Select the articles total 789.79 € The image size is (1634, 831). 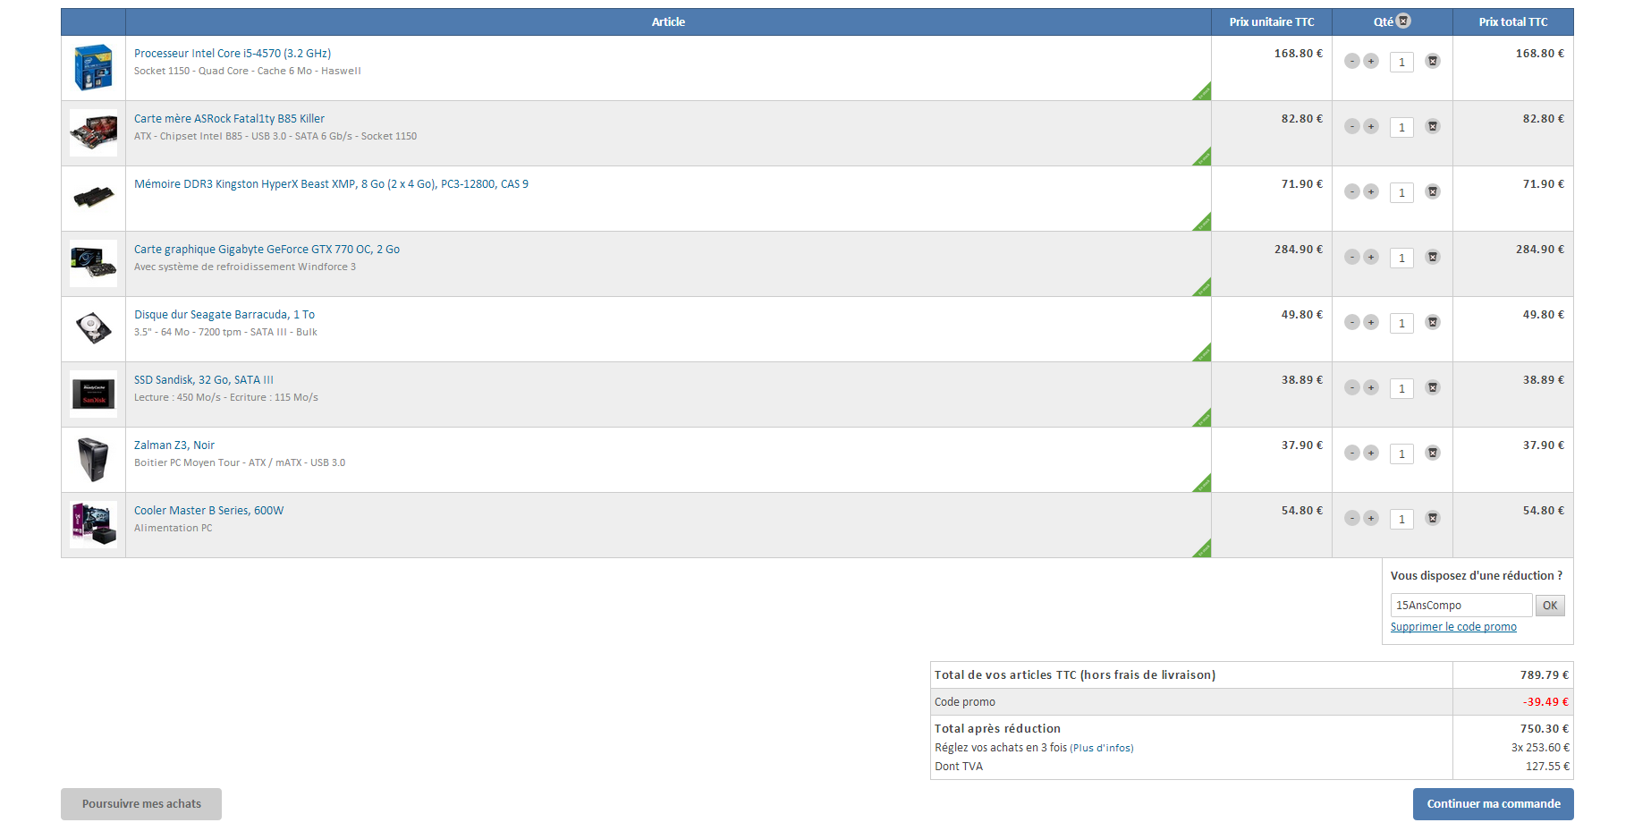1545,675
